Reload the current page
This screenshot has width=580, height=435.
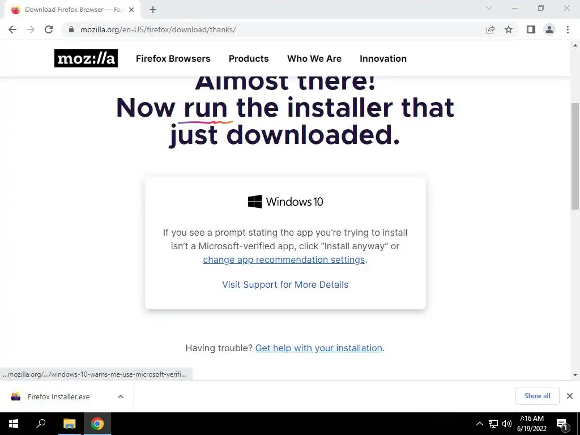(49, 29)
